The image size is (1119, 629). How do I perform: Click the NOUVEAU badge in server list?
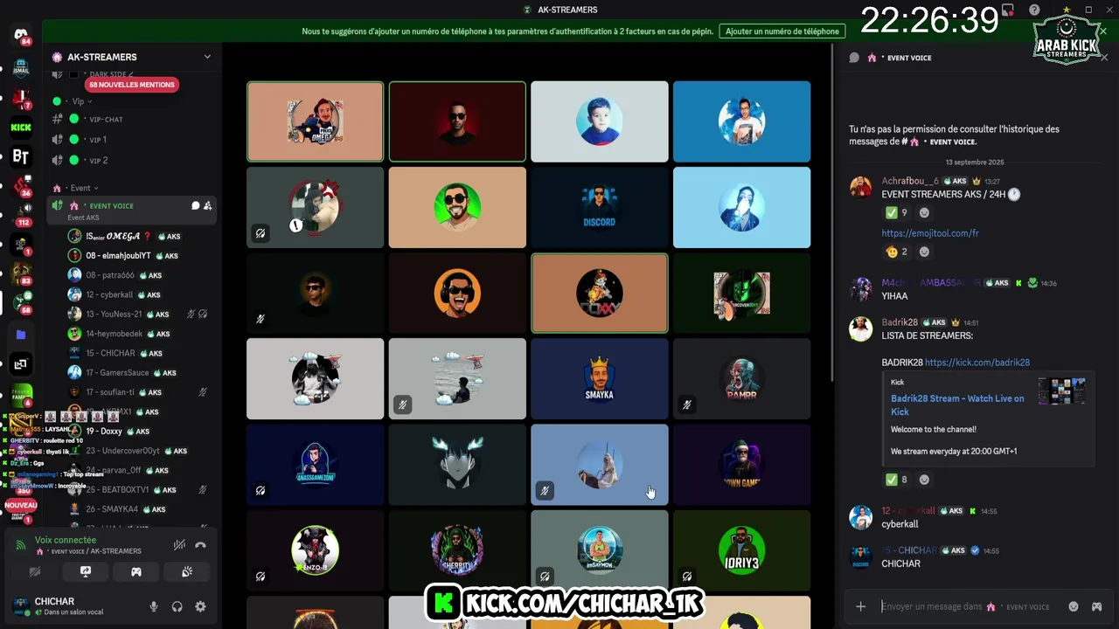coord(21,505)
